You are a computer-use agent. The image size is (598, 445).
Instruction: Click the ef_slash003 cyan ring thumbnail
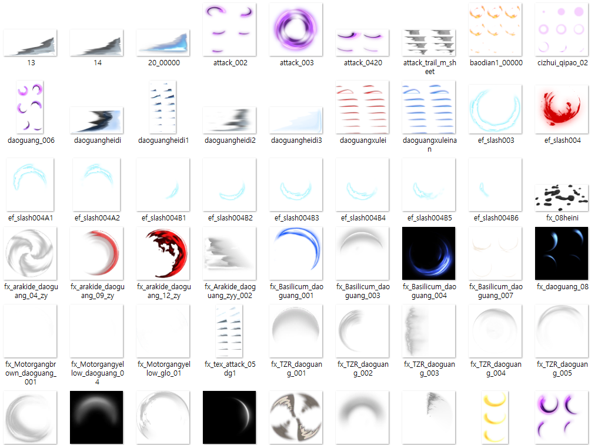[x=495, y=109]
